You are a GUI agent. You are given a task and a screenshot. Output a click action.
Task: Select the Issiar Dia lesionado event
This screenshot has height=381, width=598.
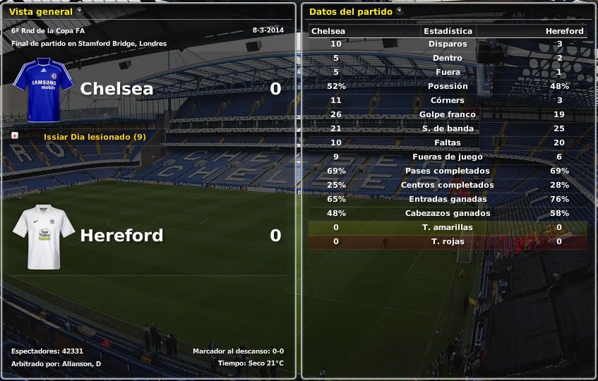click(95, 136)
